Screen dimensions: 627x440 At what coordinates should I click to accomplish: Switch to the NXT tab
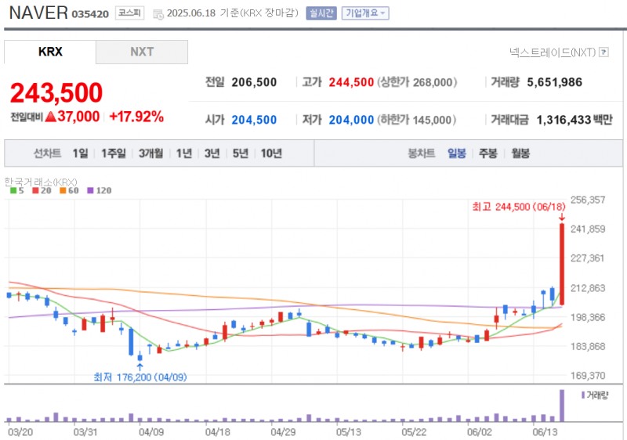coord(142,52)
